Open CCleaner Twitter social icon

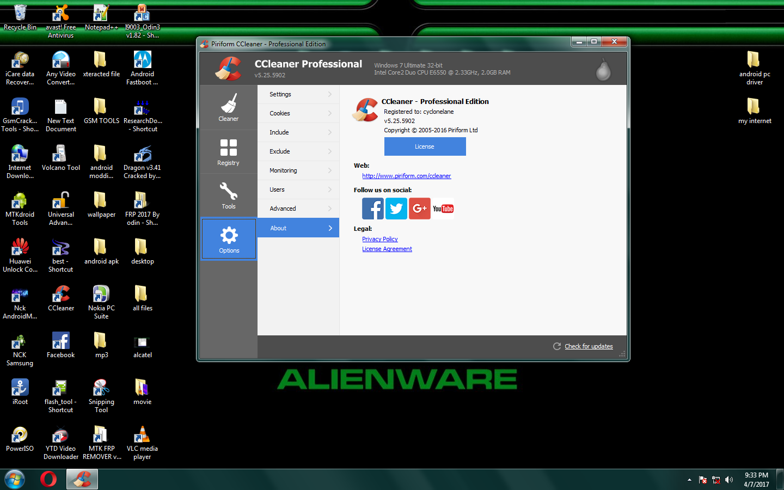click(x=396, y=209)
